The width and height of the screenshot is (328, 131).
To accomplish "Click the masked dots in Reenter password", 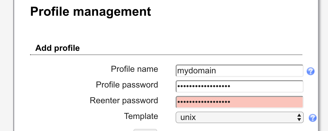I will 204,102.
